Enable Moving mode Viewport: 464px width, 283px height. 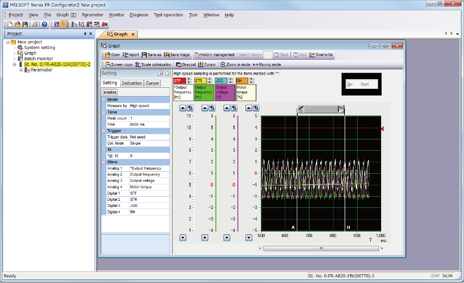267,64
